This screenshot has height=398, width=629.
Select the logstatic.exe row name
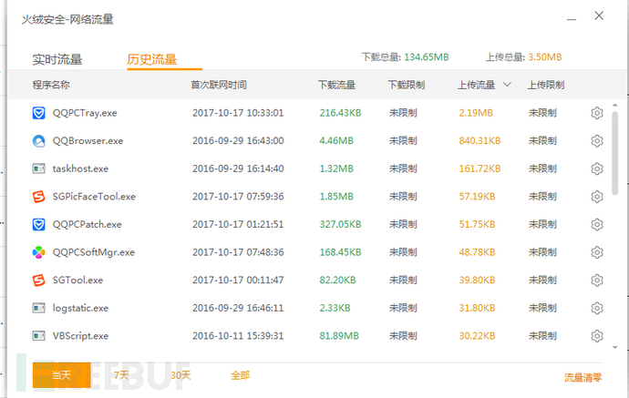click(80, 308)
